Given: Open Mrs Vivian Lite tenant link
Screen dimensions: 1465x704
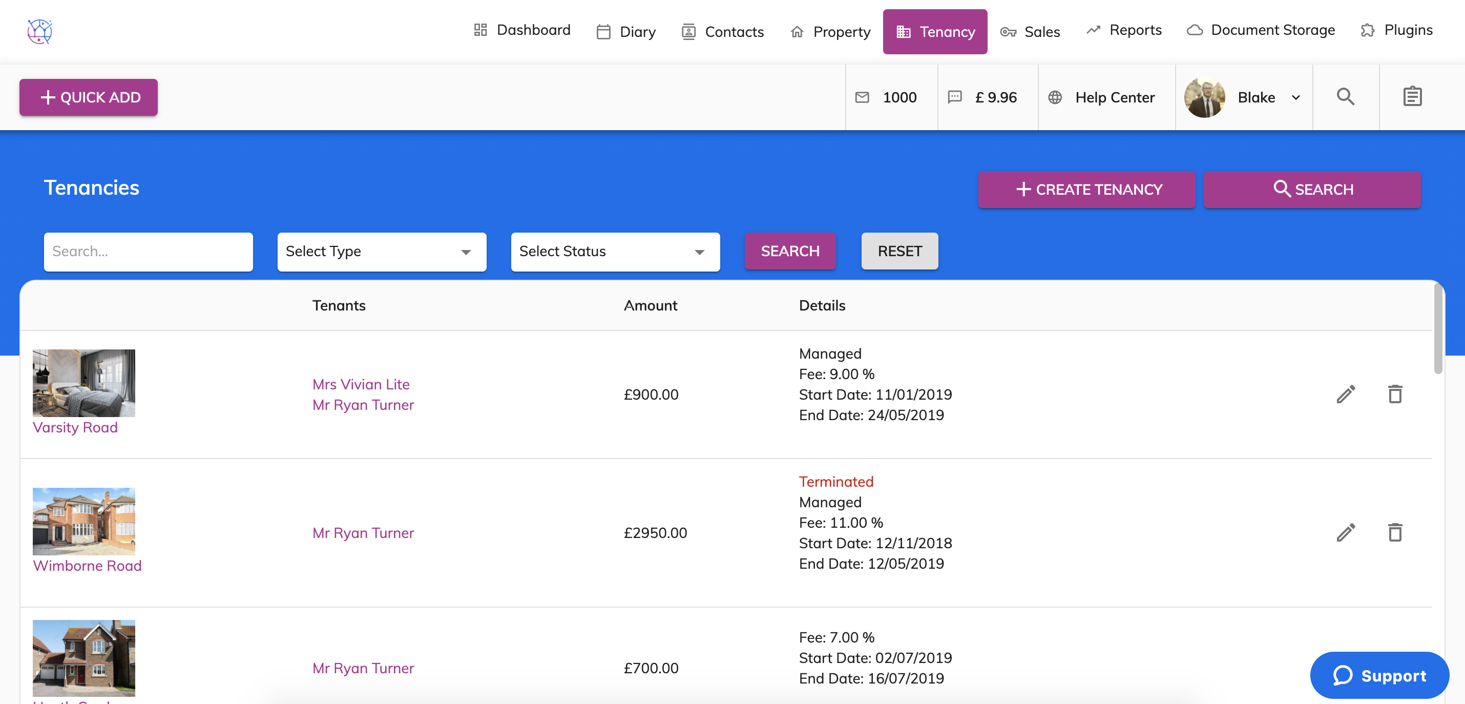Looking at the screenshot, I should pyautogui.click(x=361, y=384).
